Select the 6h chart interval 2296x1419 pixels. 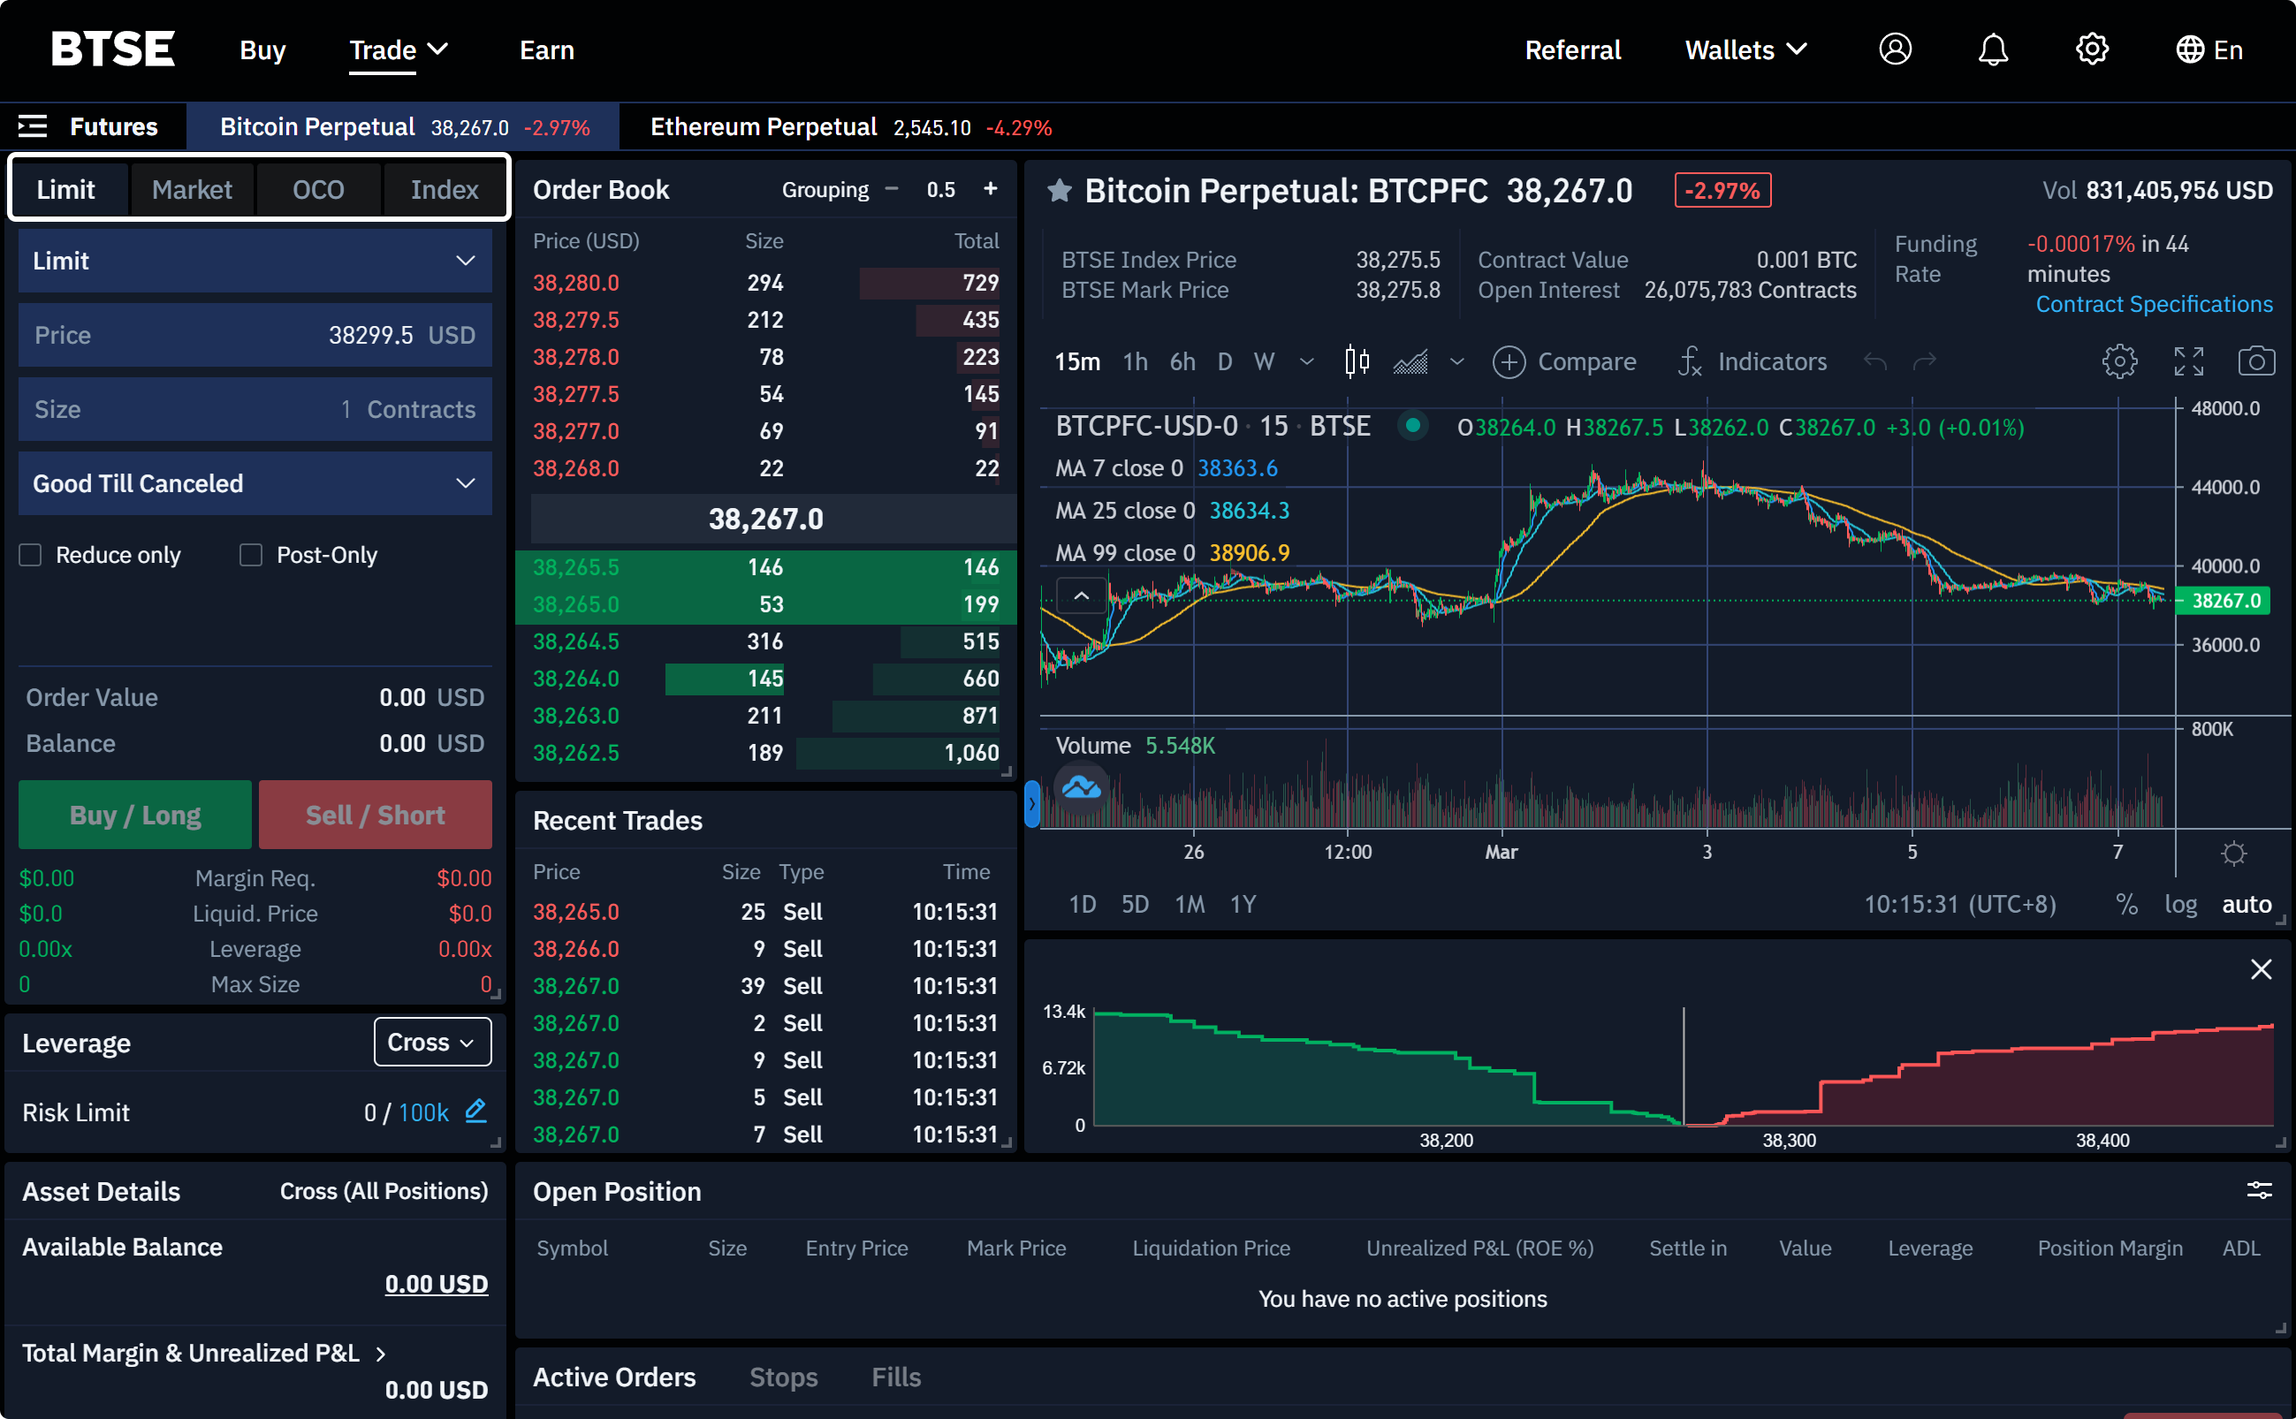[x=1182, y=361]
